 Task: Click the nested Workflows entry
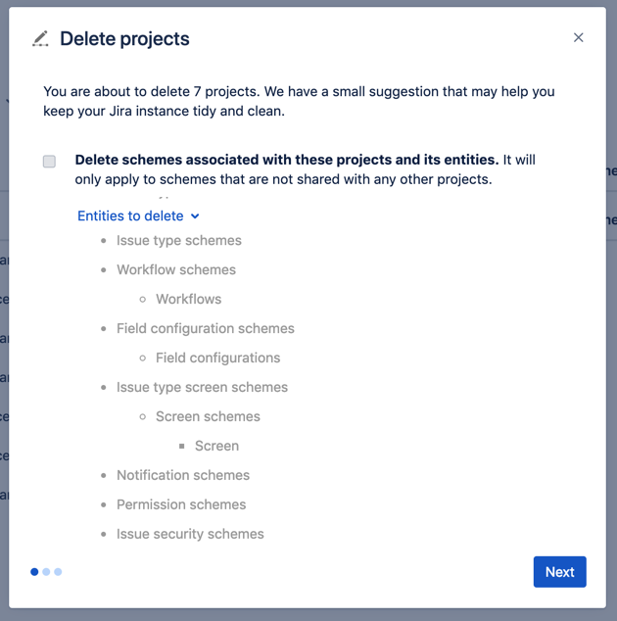pyautogui.click(x=188, y=299)
